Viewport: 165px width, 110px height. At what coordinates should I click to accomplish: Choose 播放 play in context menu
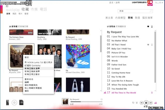(27, 57)
